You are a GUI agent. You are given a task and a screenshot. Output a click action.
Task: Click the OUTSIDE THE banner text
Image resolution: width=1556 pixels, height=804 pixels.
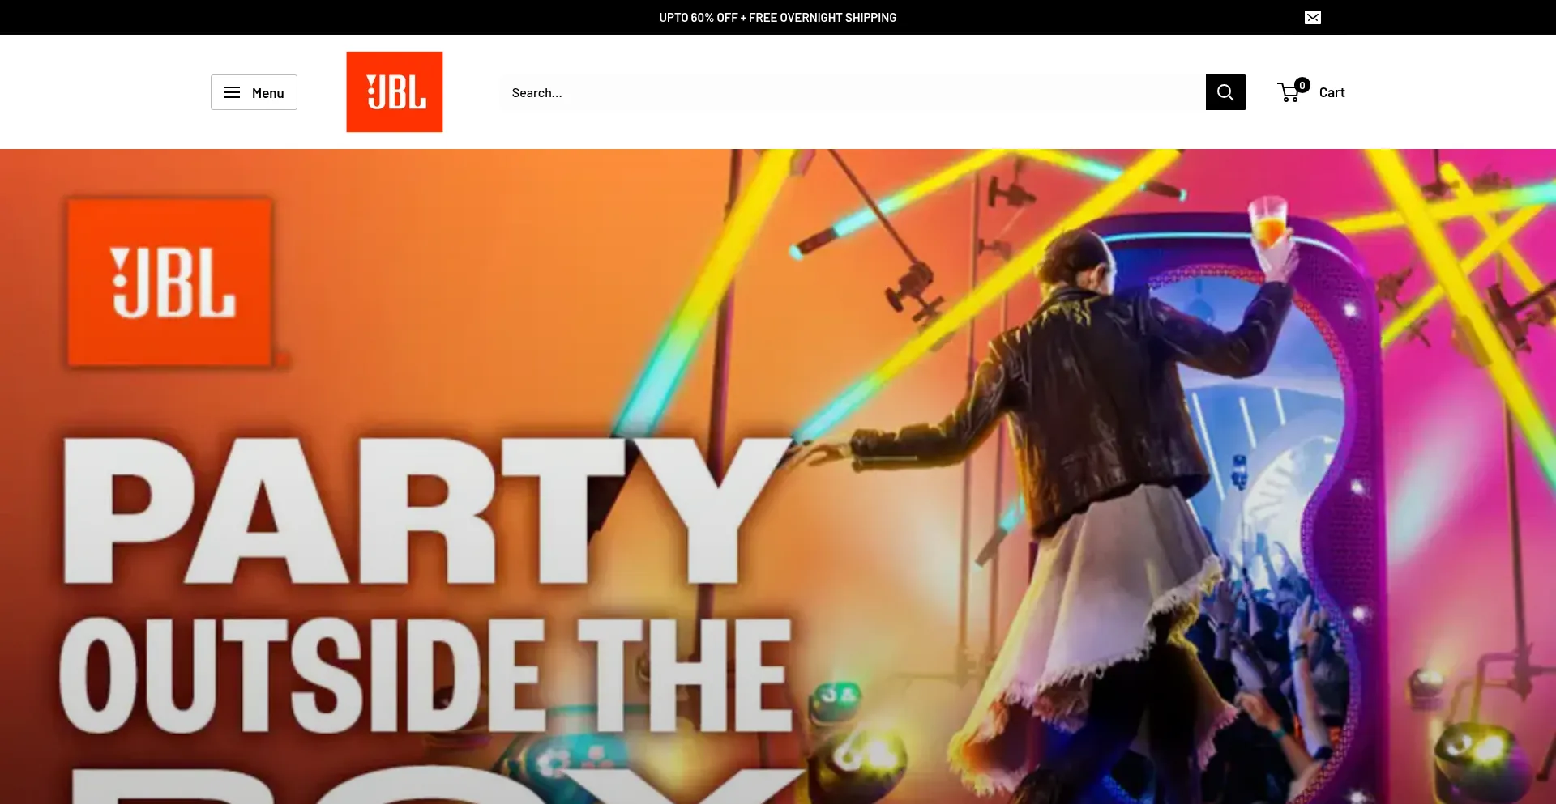point(425,676)
